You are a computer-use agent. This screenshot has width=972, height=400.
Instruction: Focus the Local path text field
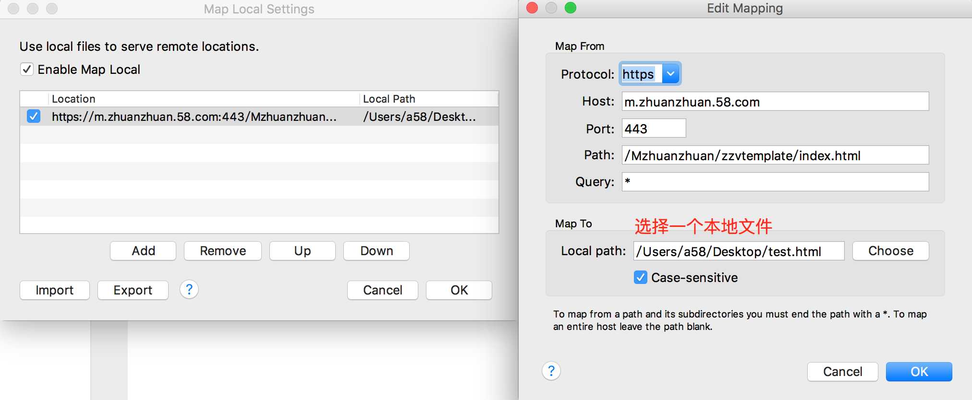coord(739,251)
